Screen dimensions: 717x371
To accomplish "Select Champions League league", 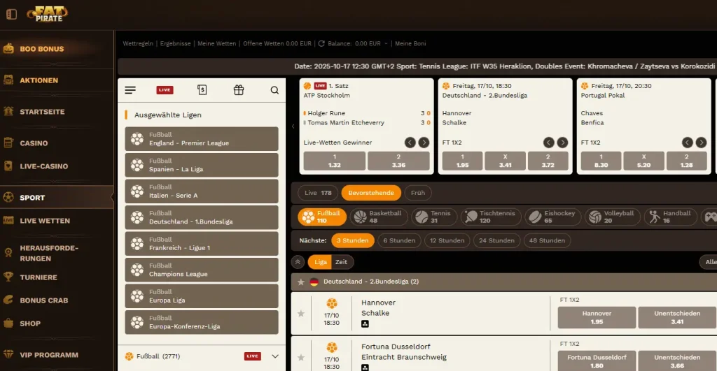I will (x=202, y=270).
